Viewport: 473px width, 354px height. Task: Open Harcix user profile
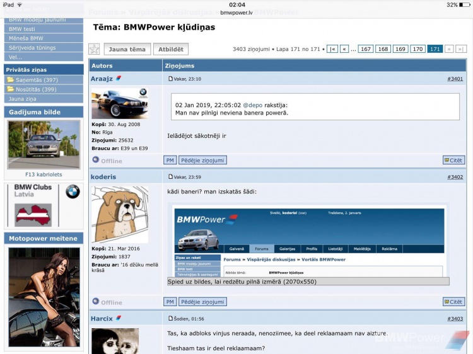tap(102, 319)
